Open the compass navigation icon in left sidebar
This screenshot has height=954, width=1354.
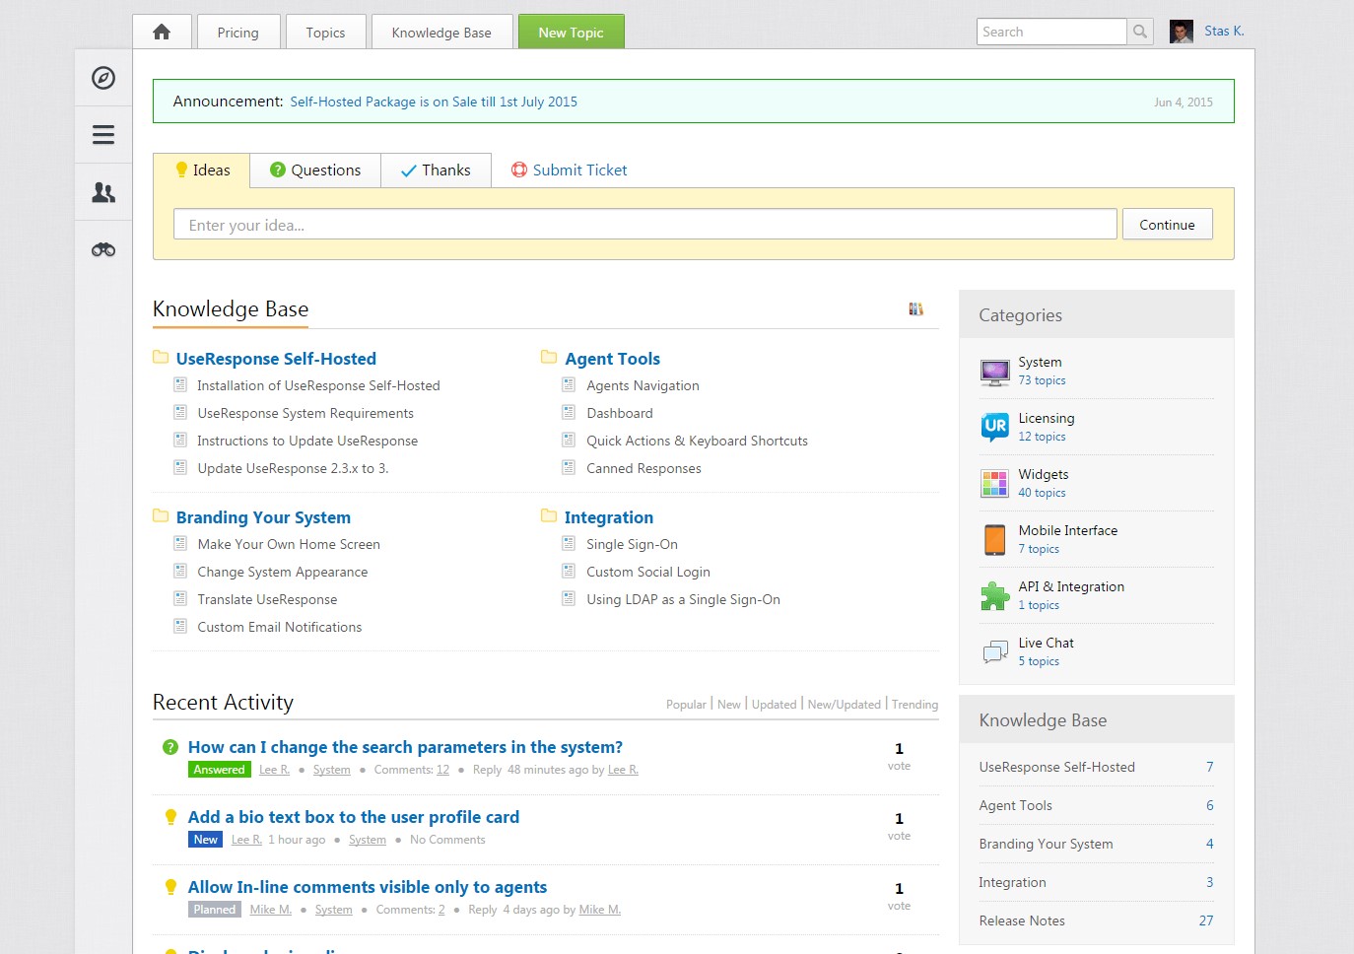pyautogui.click(x=102, y=78)
